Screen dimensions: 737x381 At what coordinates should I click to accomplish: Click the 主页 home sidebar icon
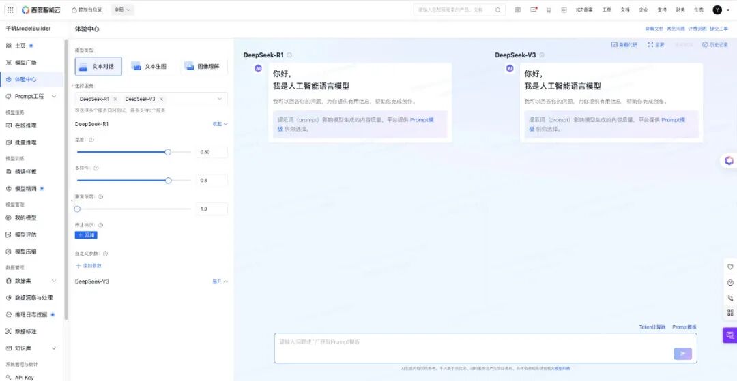coord(8,46)
